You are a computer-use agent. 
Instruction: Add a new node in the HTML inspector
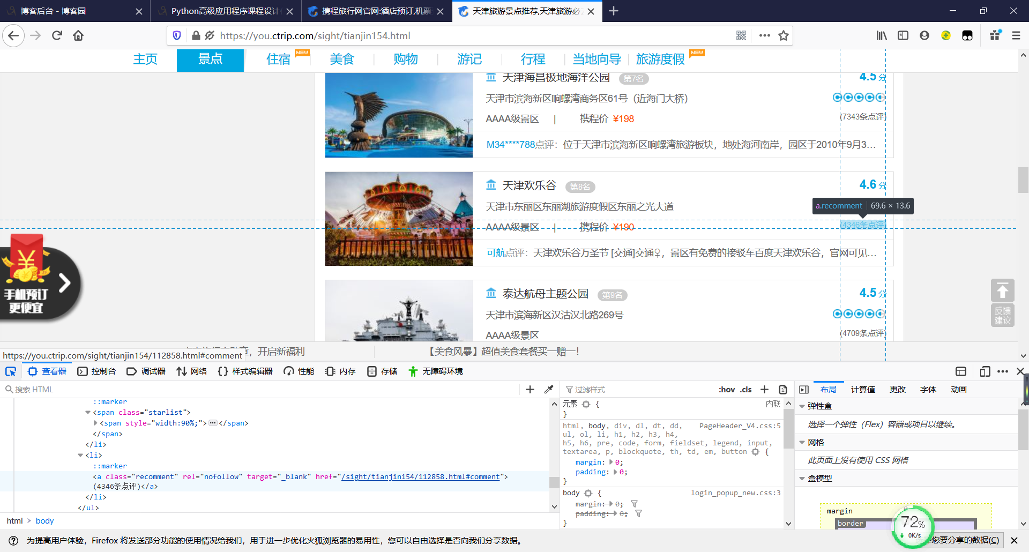pyautogui.click(x=530, y=390)
